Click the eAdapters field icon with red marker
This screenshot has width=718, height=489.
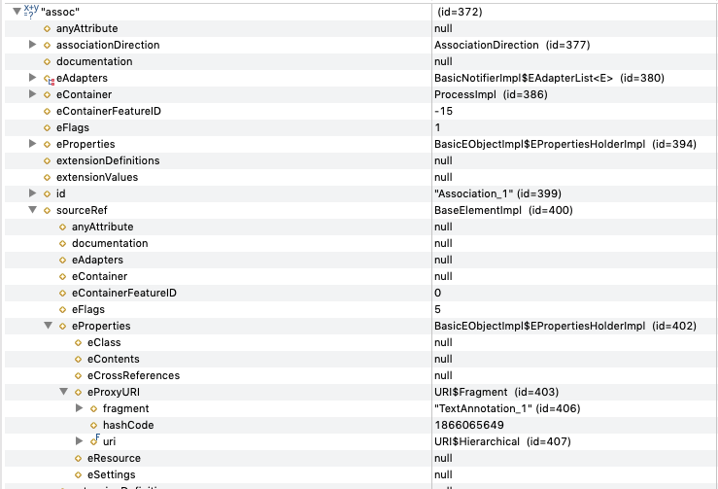click(49, 79)
